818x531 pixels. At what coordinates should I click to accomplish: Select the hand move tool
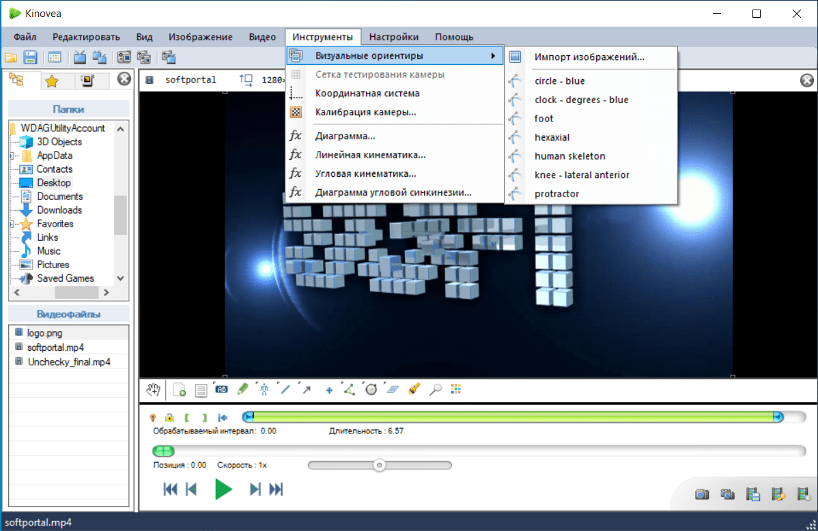[x=154, y=390]
